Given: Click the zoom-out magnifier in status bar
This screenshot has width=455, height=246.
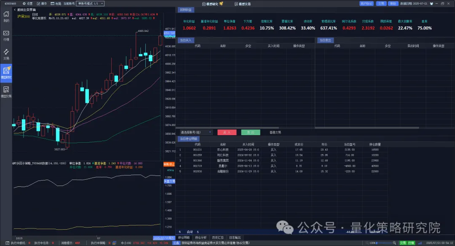Looking at the screenshot, I should [367, 243].
